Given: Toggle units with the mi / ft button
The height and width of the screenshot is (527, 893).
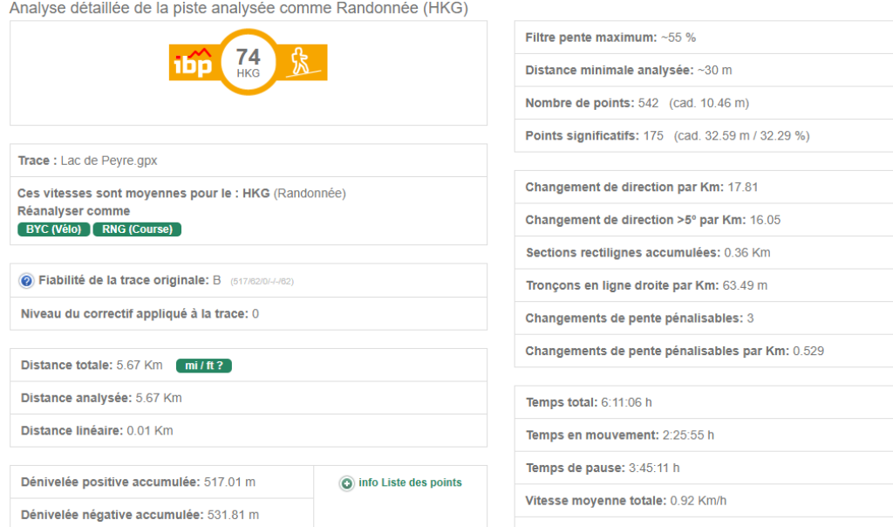Looking at the screenshot, I should (x=203, y=366).
